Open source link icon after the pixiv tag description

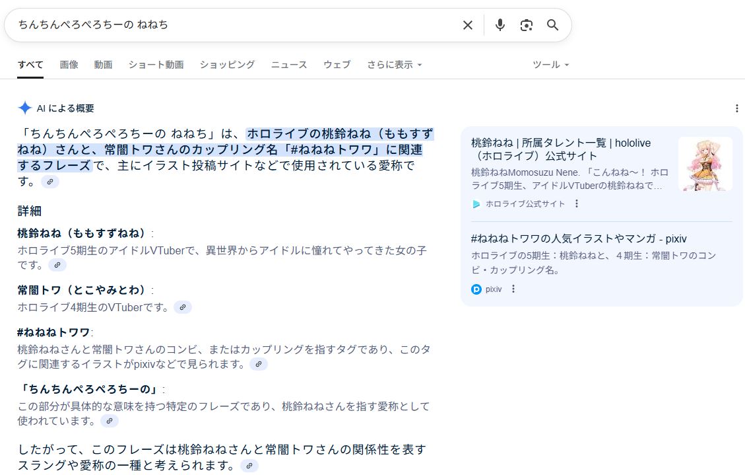(259, 364)
